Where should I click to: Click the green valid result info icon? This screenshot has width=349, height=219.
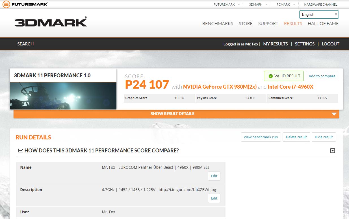point(271,76)
